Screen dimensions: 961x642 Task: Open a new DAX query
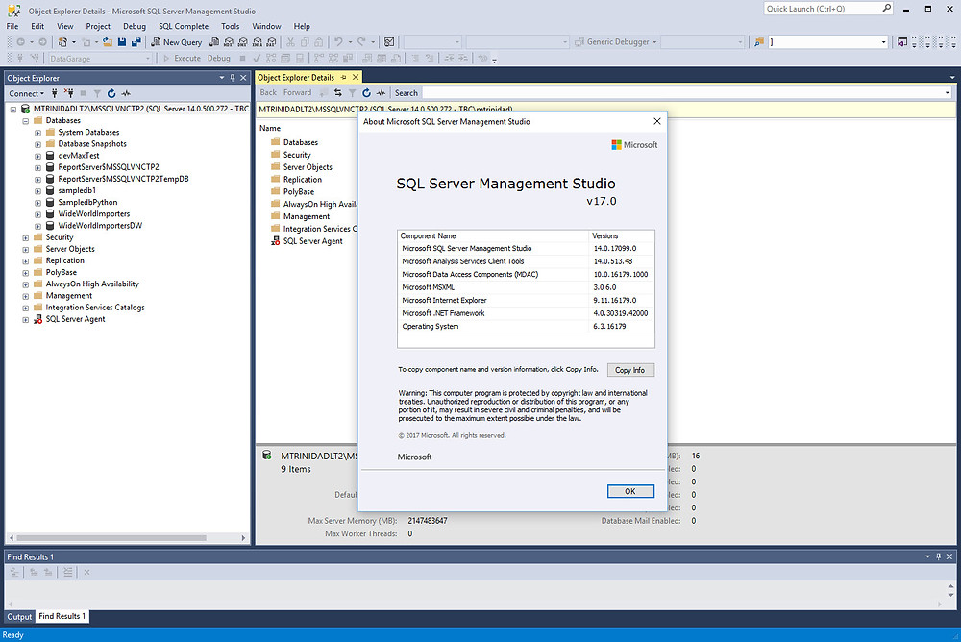tap(272, 42)
